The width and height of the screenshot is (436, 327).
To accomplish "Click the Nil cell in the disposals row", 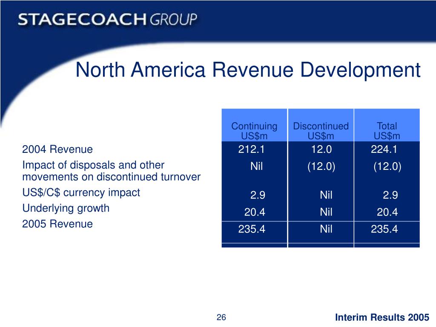I will [256, 166].
